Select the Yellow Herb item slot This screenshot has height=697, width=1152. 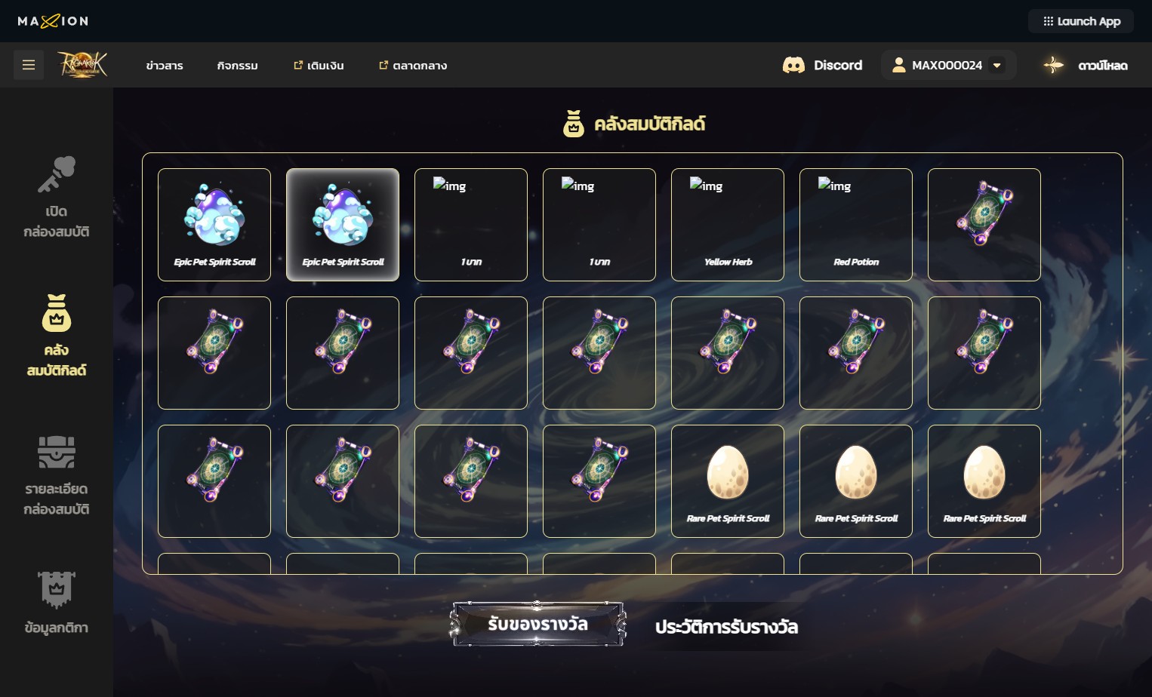pyautogui.click(x=728, y=225)
